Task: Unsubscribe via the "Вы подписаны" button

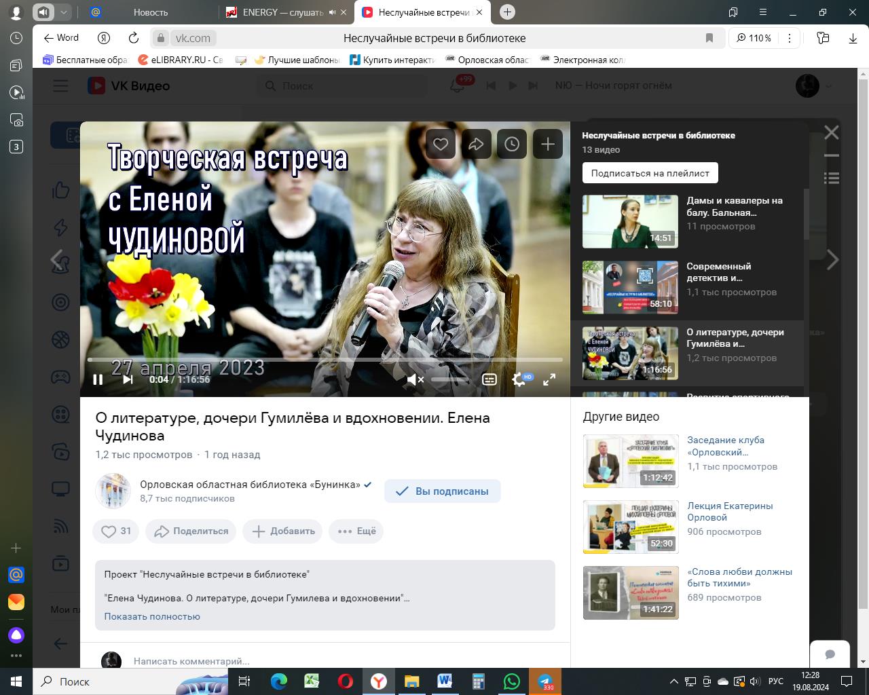Action: 443,491
